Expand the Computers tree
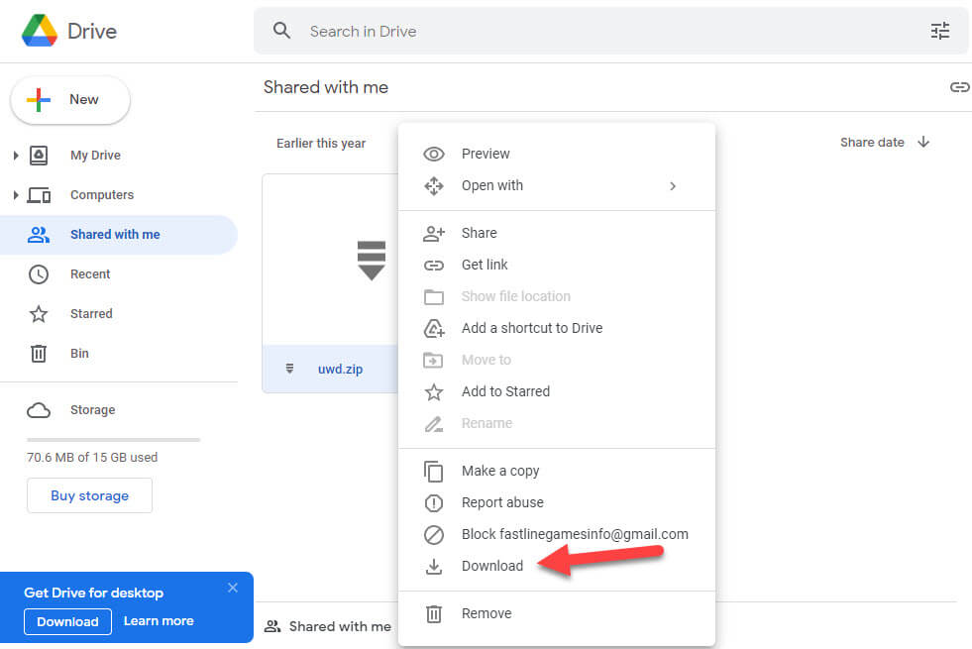The image size is (972, 649). (x=16, y=195)
